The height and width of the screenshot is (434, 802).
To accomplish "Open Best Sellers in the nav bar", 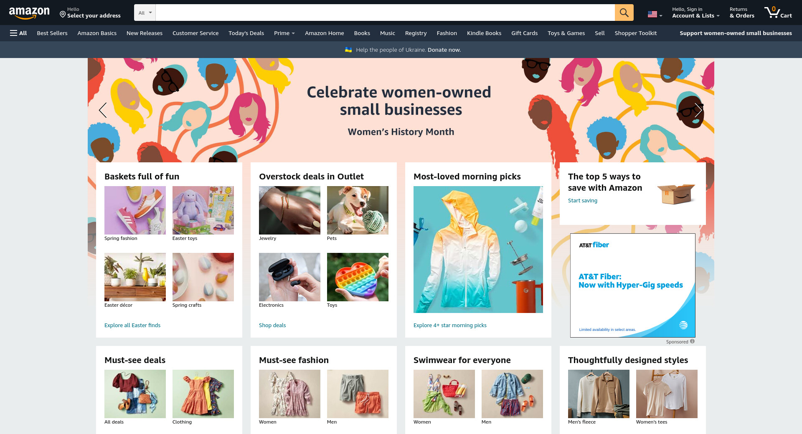I will (52, 33).
